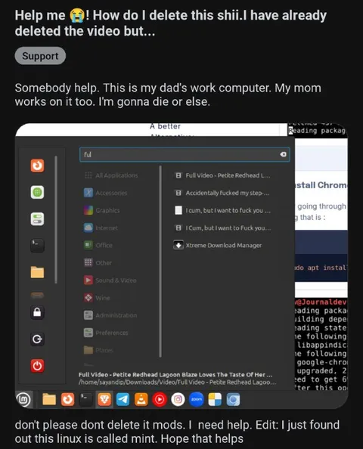Open the yellow-blue tiled app icon on panel
Screen dimensions: 363x449
point(215,399)
